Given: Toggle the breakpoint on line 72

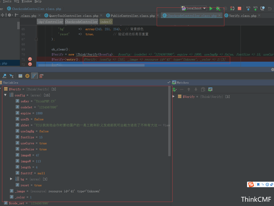Looking at the screenshot, I should point(30,64).
